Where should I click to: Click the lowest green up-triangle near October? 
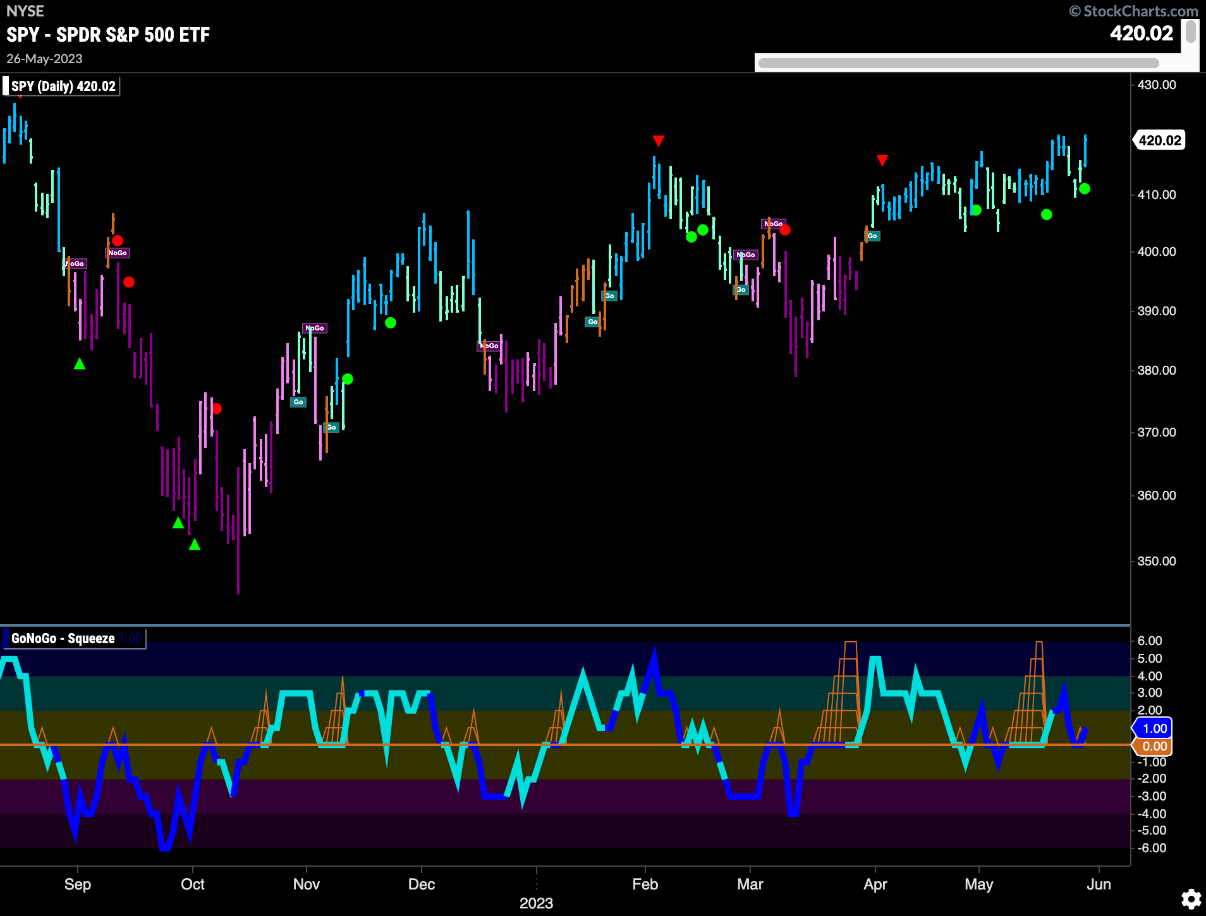coord(195,545)
